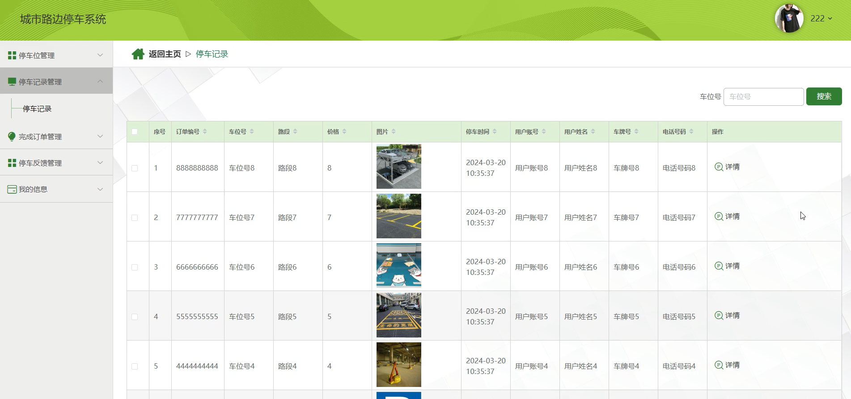This screenshot has height=399, width=851.
Task: Sort by 订单编号 column arrows
Action: pos(205,132)
